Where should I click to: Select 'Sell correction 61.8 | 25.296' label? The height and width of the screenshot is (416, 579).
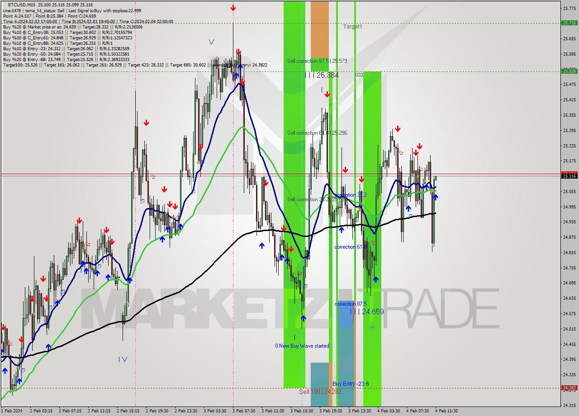(x=317, y=133)
